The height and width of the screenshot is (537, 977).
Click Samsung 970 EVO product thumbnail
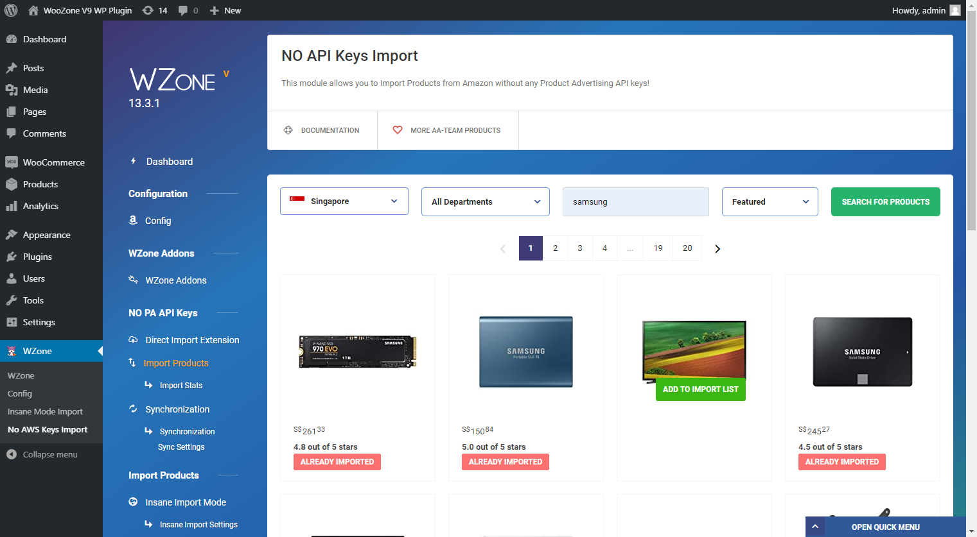[358, 352]
